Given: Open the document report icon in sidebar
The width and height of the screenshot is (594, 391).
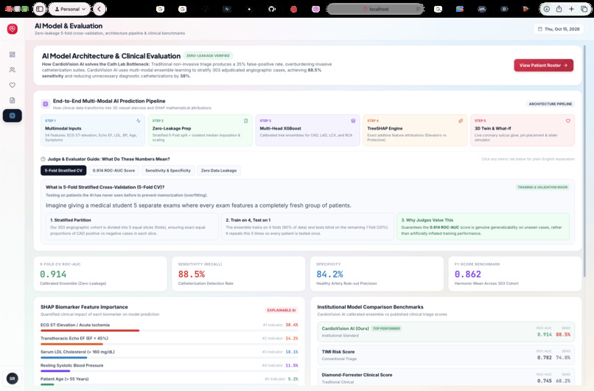Looking at the screenshot, I should coord(12,100).
